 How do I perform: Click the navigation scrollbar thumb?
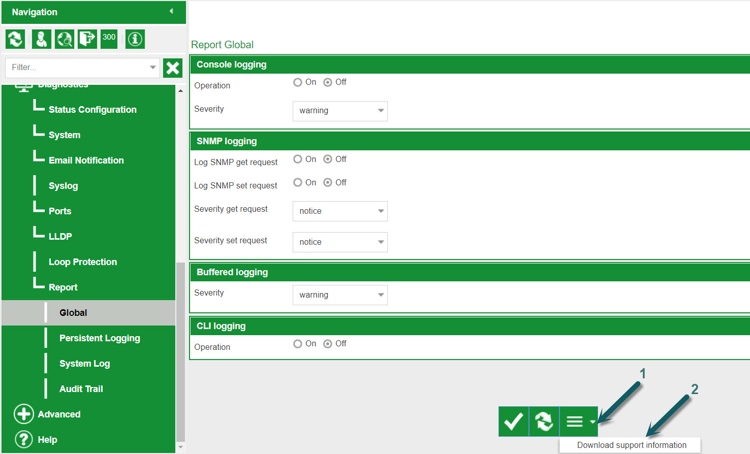pyautogui.click(x=180, y=352)
